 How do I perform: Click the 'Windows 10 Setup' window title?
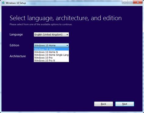coord(16,3)
